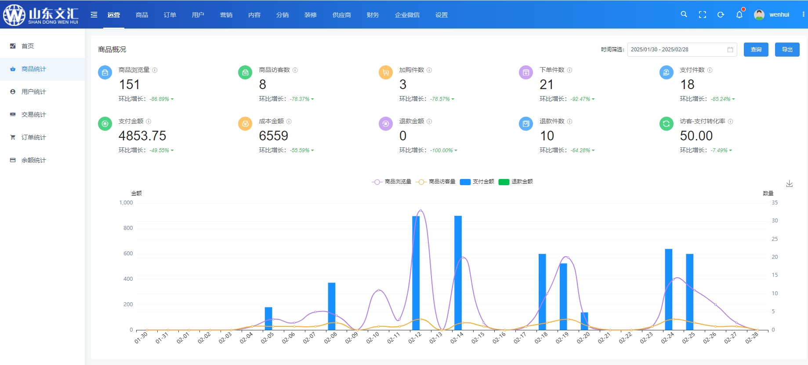Click info icon next to 加购件数
The height and width of the screenshot is (365, 808).
tap(429, 70)
